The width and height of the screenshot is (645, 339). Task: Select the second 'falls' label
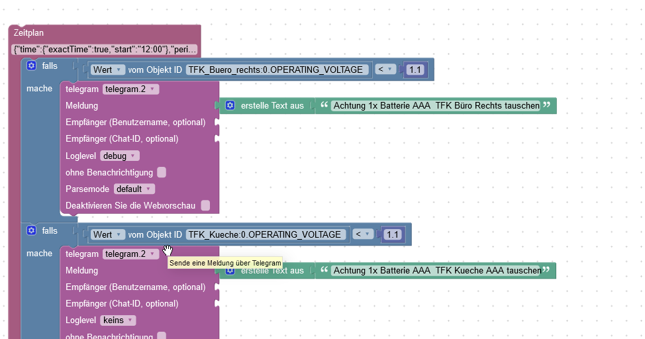coord(50,231)
